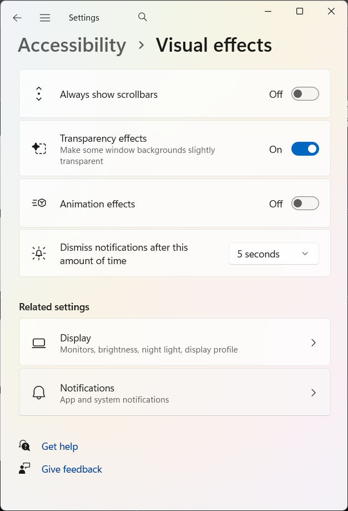Click the Transparency effects sparkle icon
This screenshot has height=511, width=348.
pos(39,148)
